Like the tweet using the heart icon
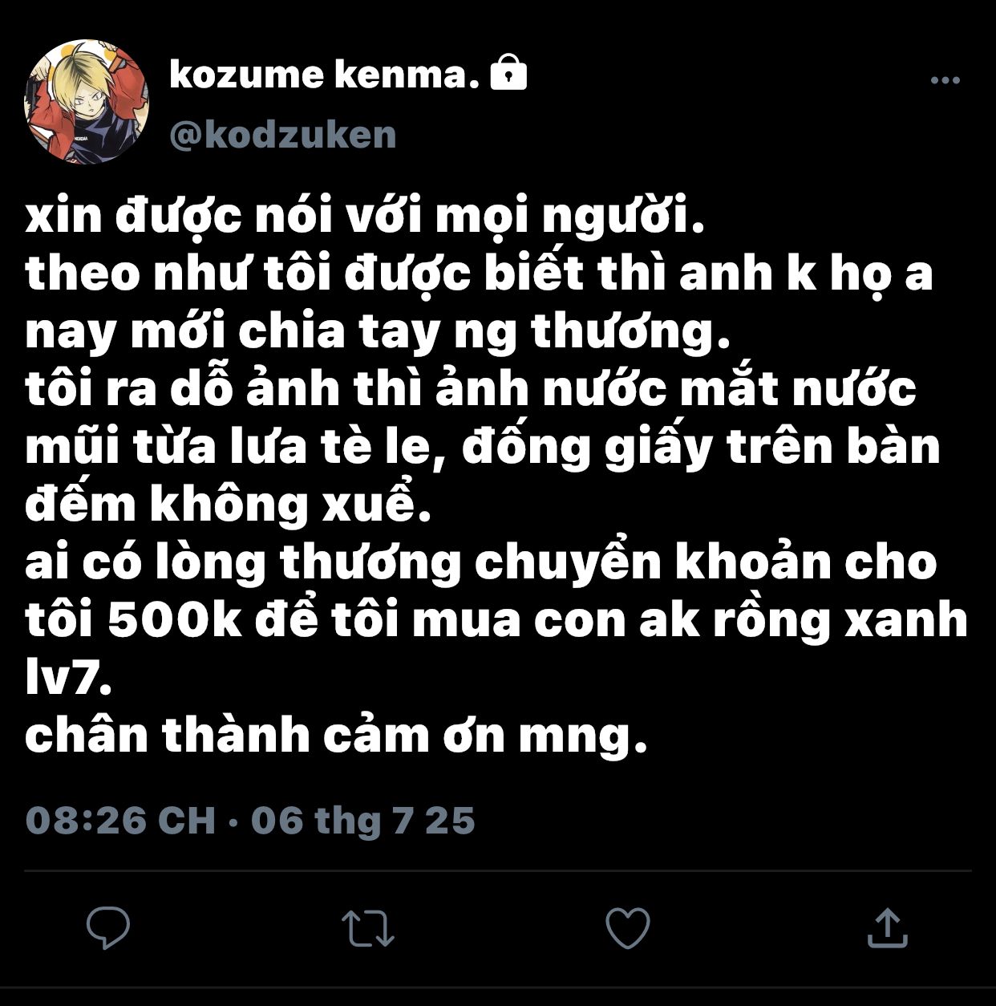Screen dimensions: 996x1006 pyautogui.click(x=627, y=928)
